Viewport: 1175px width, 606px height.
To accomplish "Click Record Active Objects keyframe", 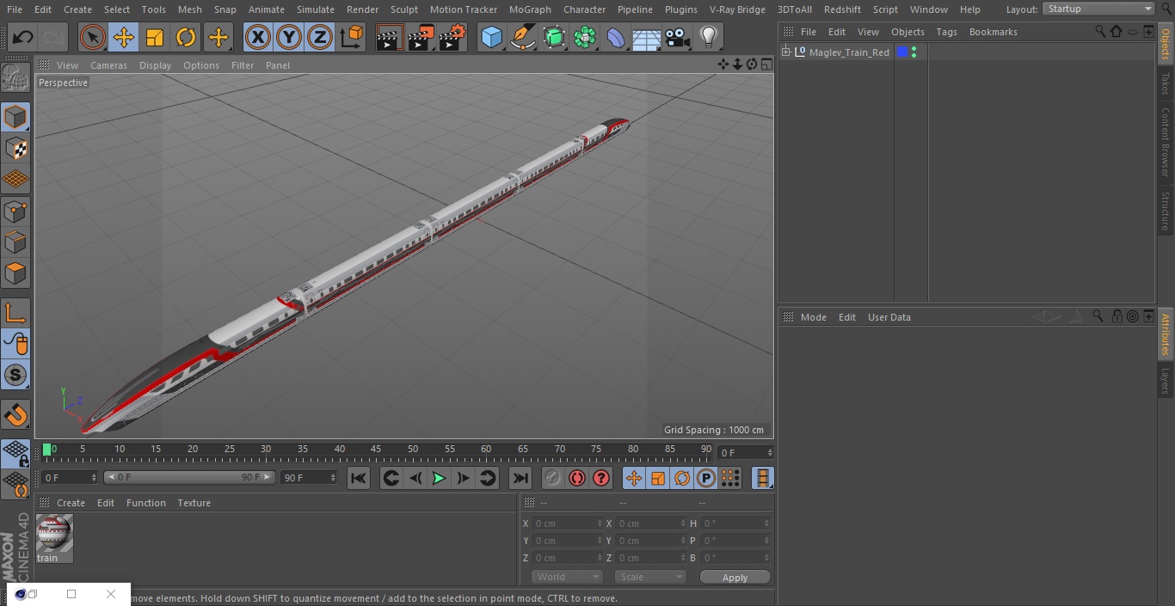I will 553,478.
